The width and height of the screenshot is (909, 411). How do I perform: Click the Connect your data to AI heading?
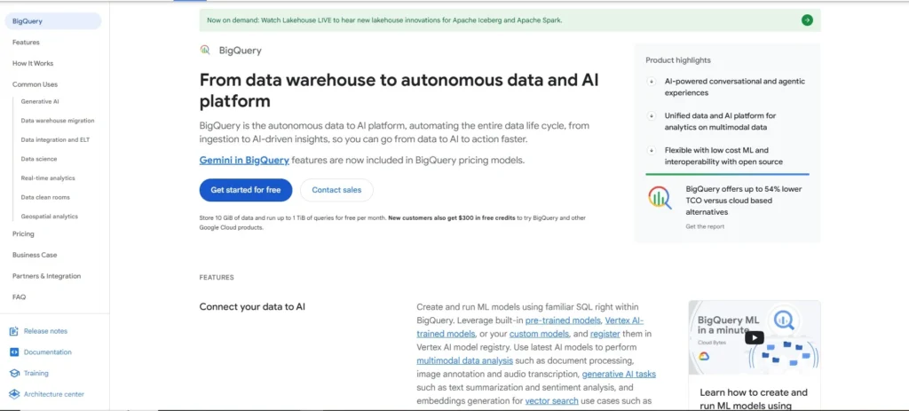point(252,306)
